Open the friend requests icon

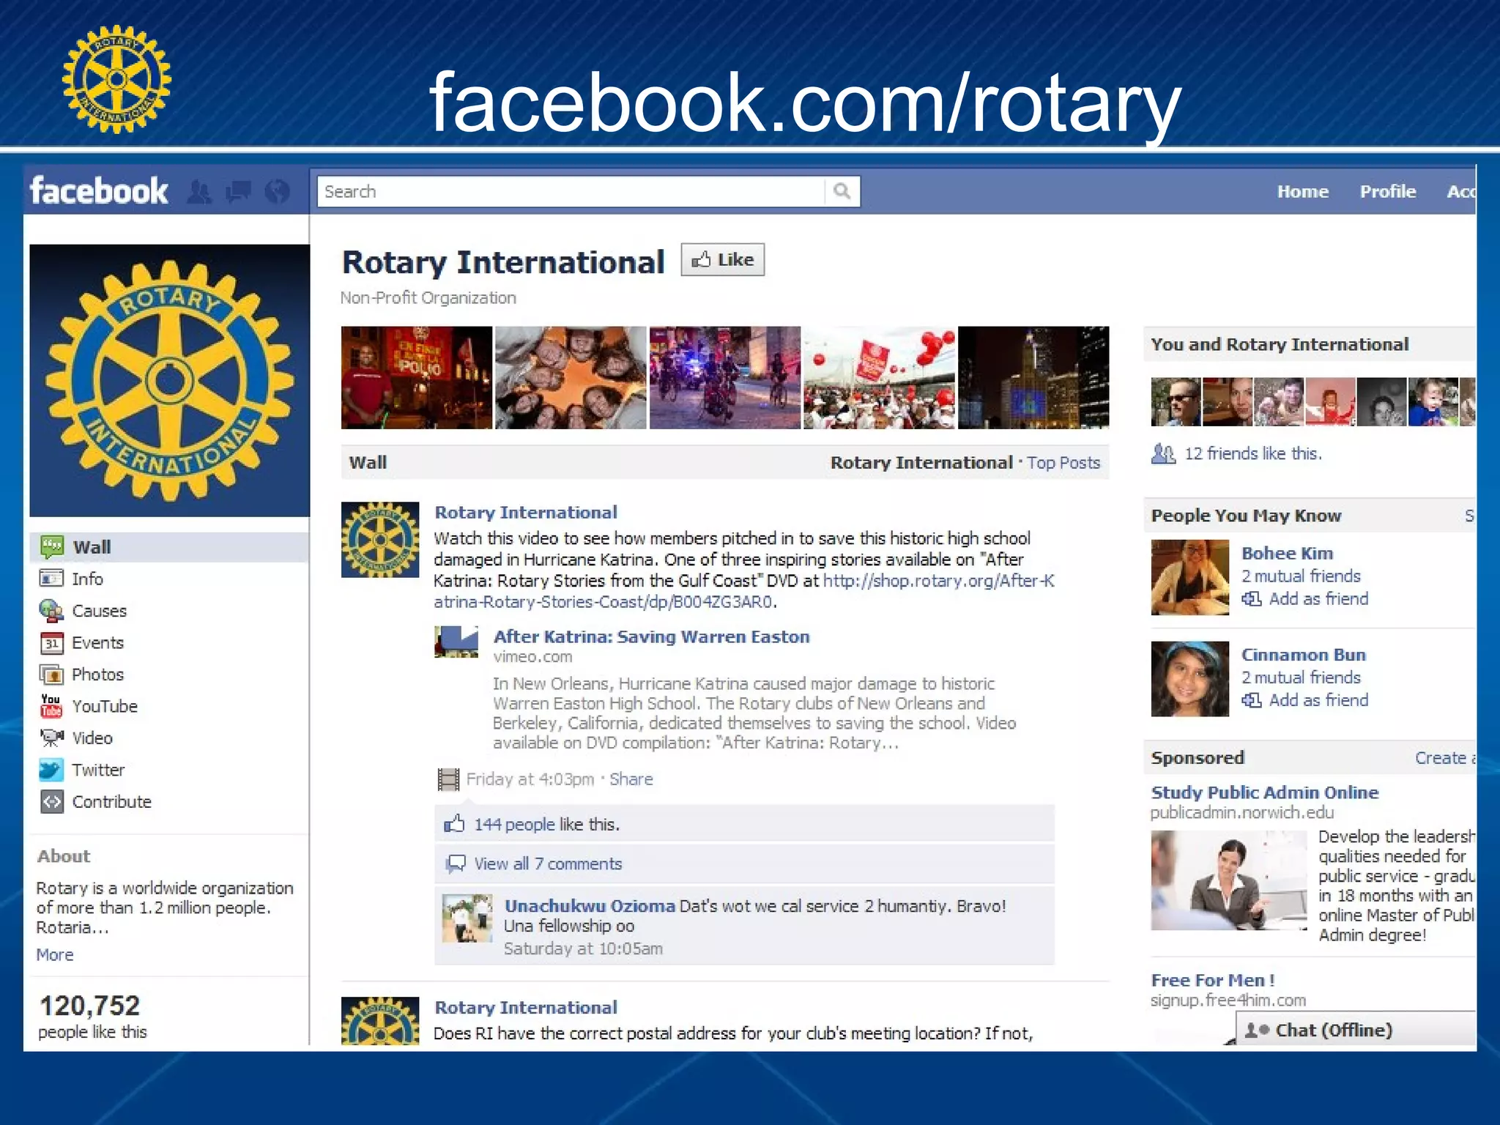(199, 192)
